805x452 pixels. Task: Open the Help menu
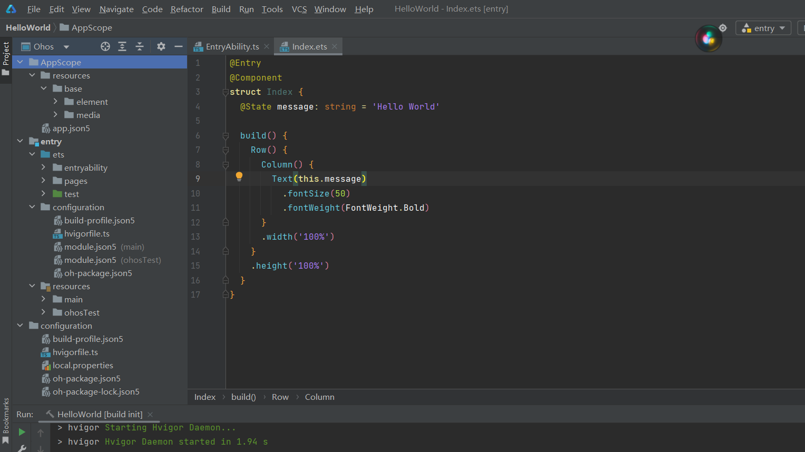click(x=364, y=9)
